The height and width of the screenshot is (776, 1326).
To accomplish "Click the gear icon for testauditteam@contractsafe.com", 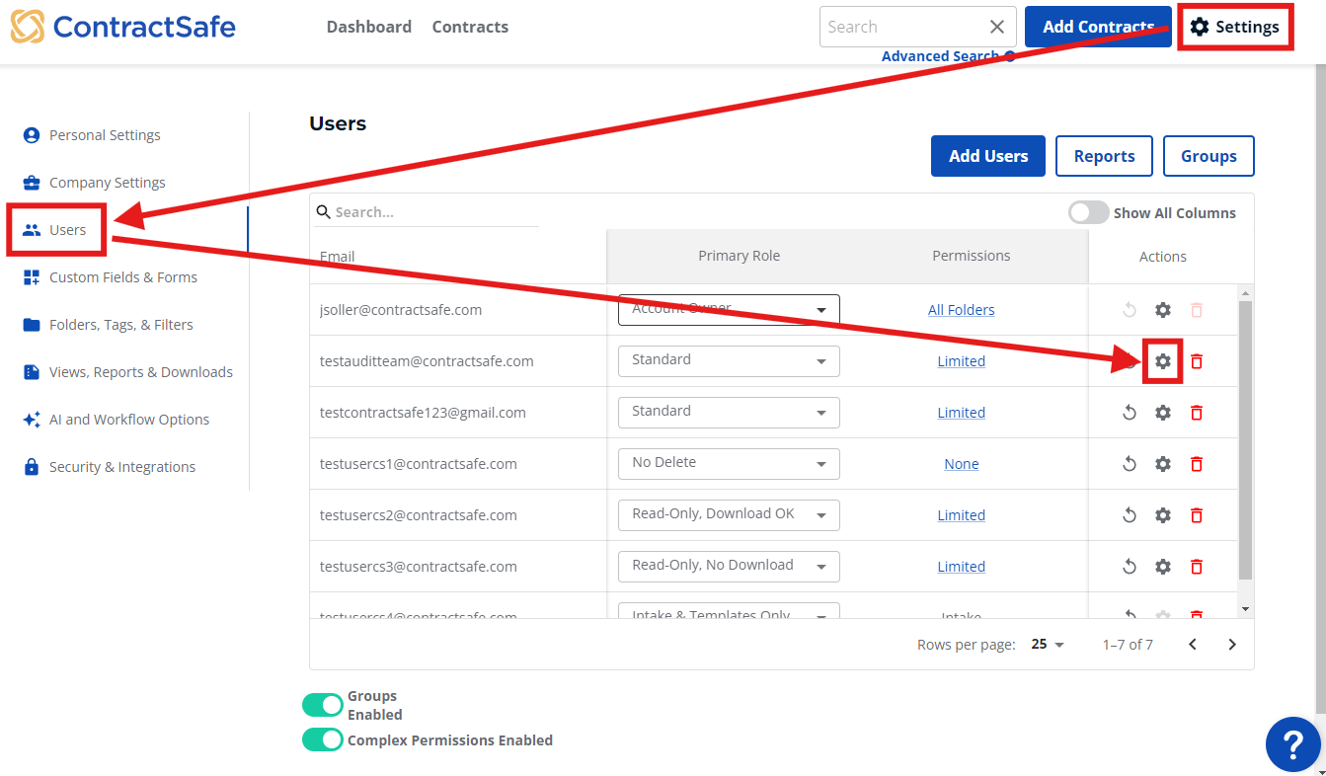I will tap(1163, 361).
